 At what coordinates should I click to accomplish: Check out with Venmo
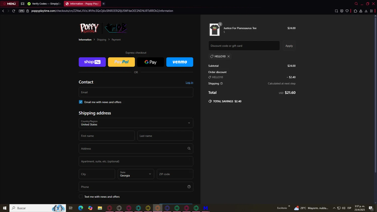pos(180,62)
